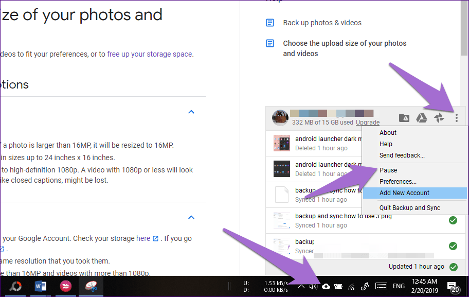Click the Backup and Sync cloud tray icon

(x=326, y=287)
